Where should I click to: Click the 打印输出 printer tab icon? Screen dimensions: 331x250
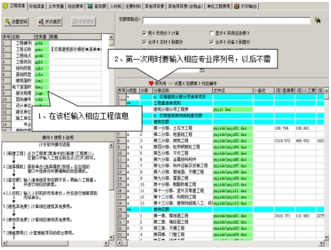click(x=237, y=7)
